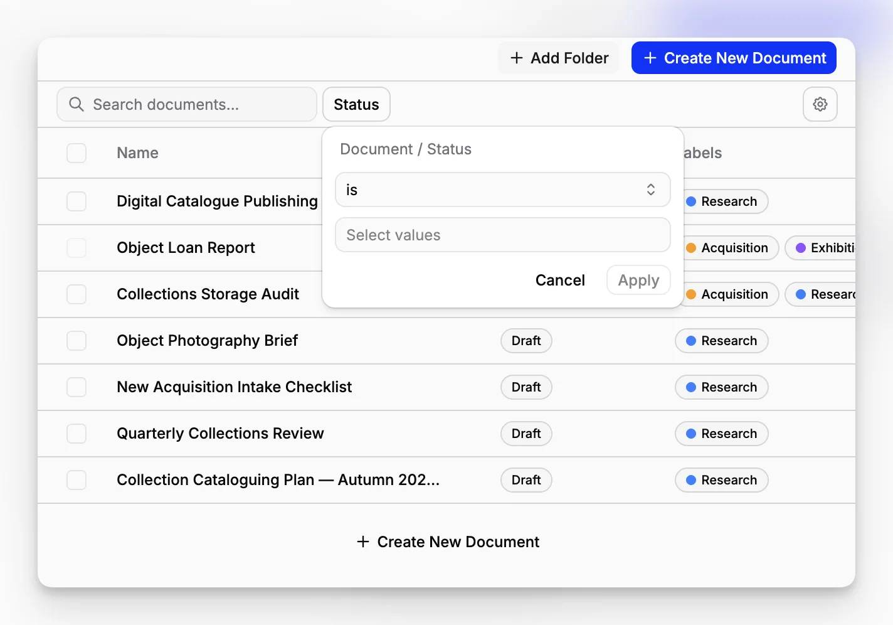Click Research label on Quarterly Collections Review row
Image resolution: width=893 pixels, height=625 pixels.
[x=722, y=434]
